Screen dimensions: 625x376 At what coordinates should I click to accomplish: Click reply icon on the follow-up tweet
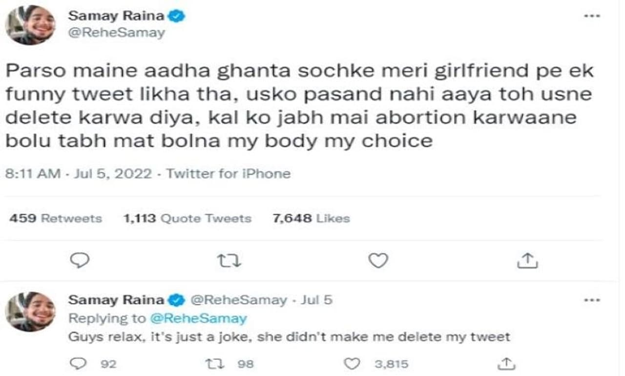click(x=78, y=363)
